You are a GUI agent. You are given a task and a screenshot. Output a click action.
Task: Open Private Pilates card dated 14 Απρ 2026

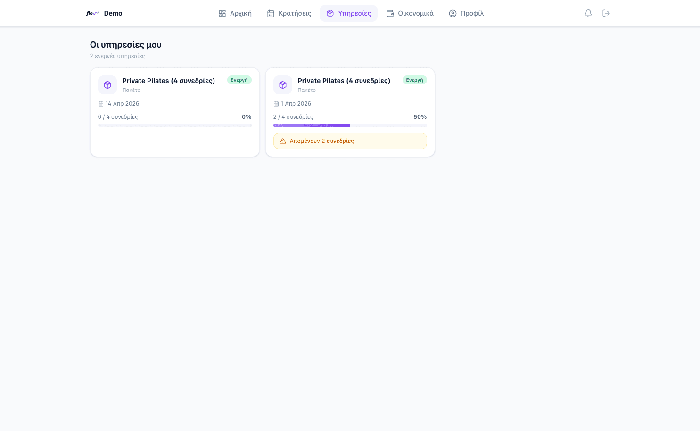[x=175, y=112]
